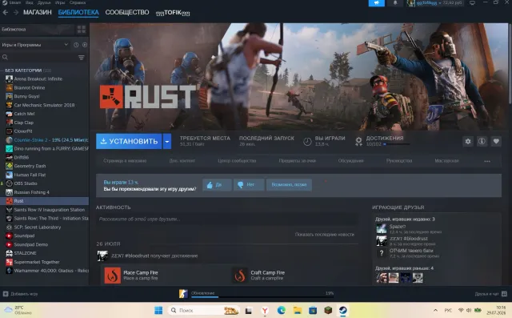Open ZENT #bloodrust friend avatar

(382, 241)
